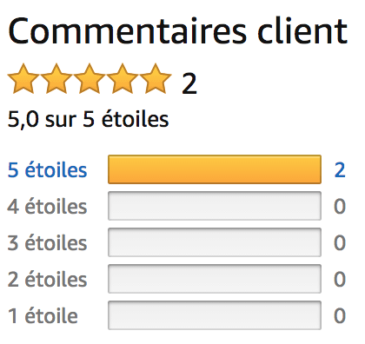Click the fourth gold rating star
This screenshot has height=344, width=365.
[123, 78]
